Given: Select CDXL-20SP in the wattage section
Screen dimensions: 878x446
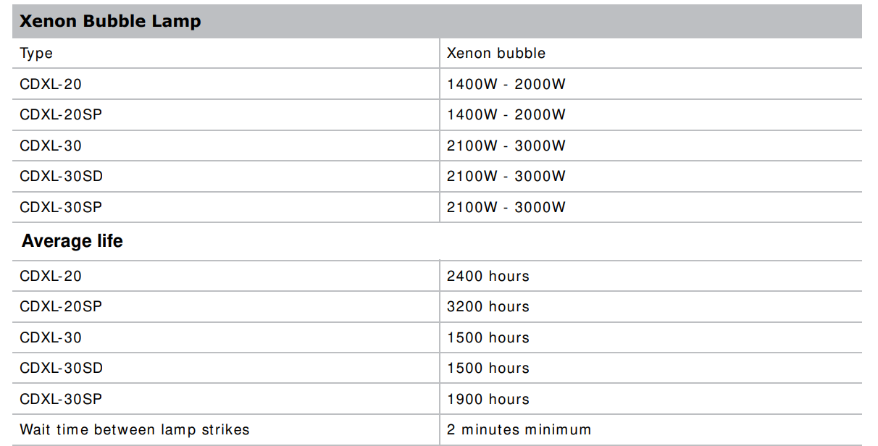Looking at the screenshot, I should (61, 115).
